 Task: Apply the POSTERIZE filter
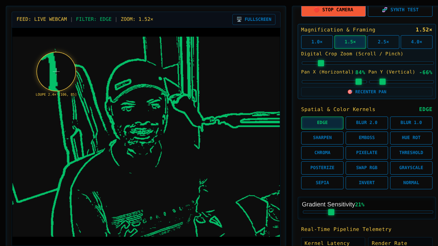coord(322,168)
